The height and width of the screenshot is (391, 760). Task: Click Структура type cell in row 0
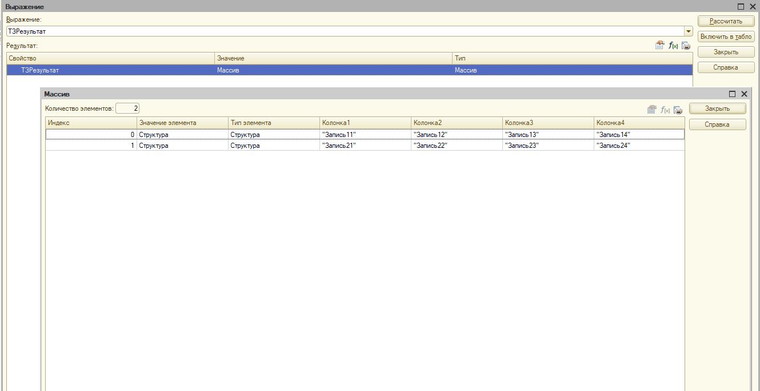coord(274,135)
